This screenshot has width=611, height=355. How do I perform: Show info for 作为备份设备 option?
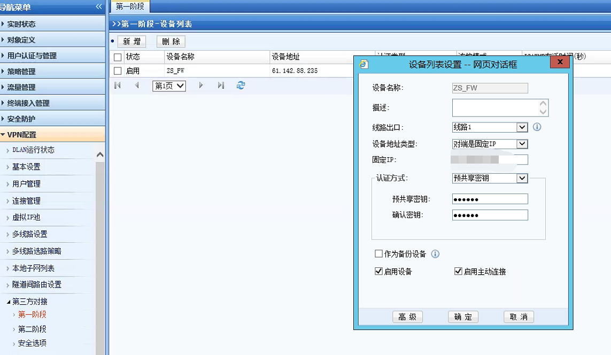[435, 254]
